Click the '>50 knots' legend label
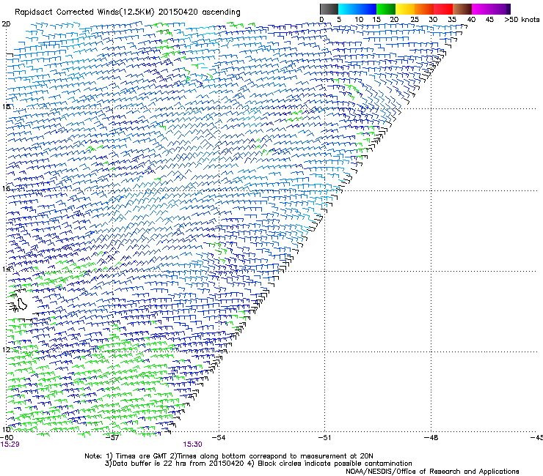The height and width of the screenshot is (476, 543). (x=522, y=20)
